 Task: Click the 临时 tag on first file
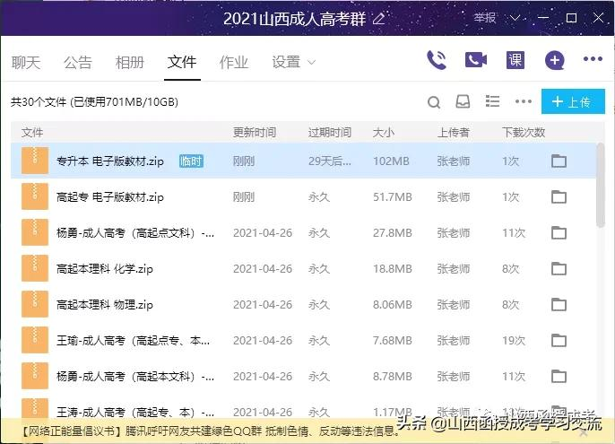point(191,161)
